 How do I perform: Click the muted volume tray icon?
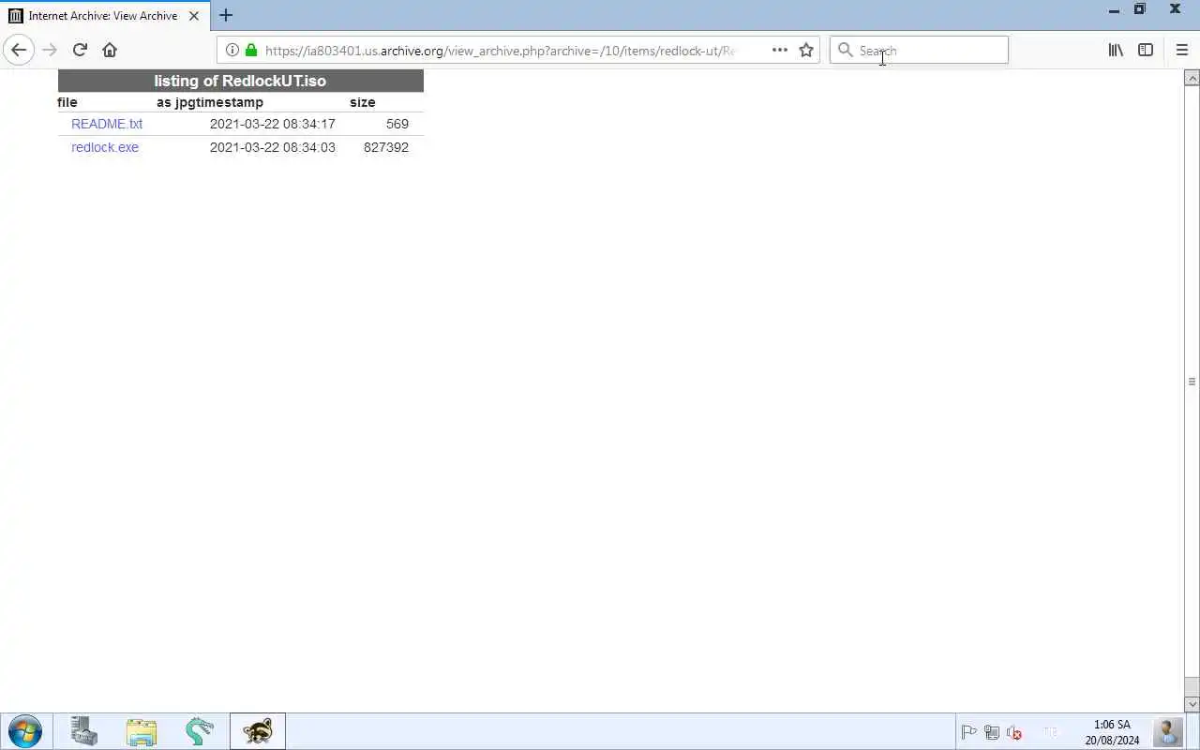click(1014, 732)
